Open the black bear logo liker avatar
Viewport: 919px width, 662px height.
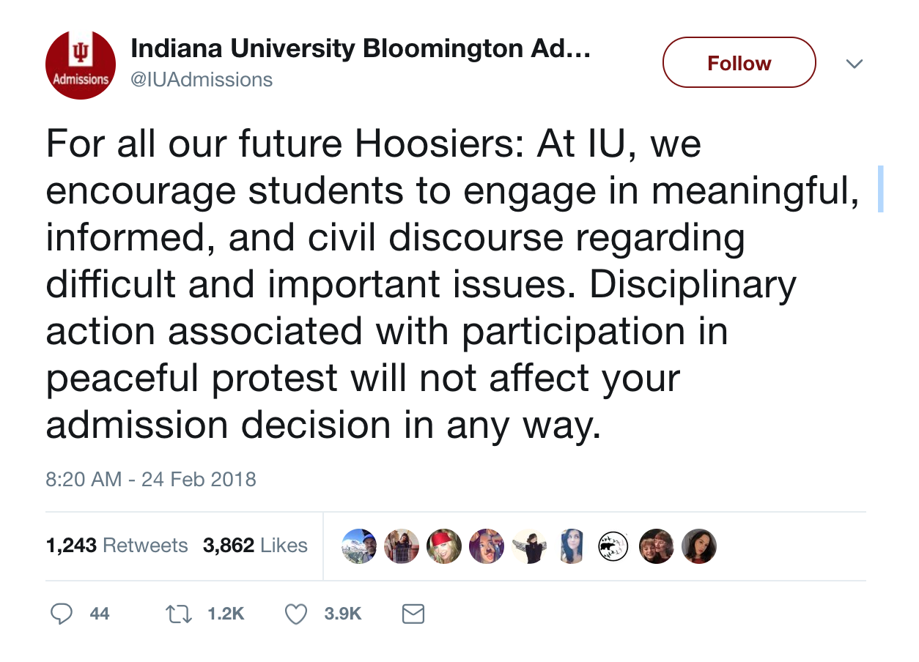614,546
